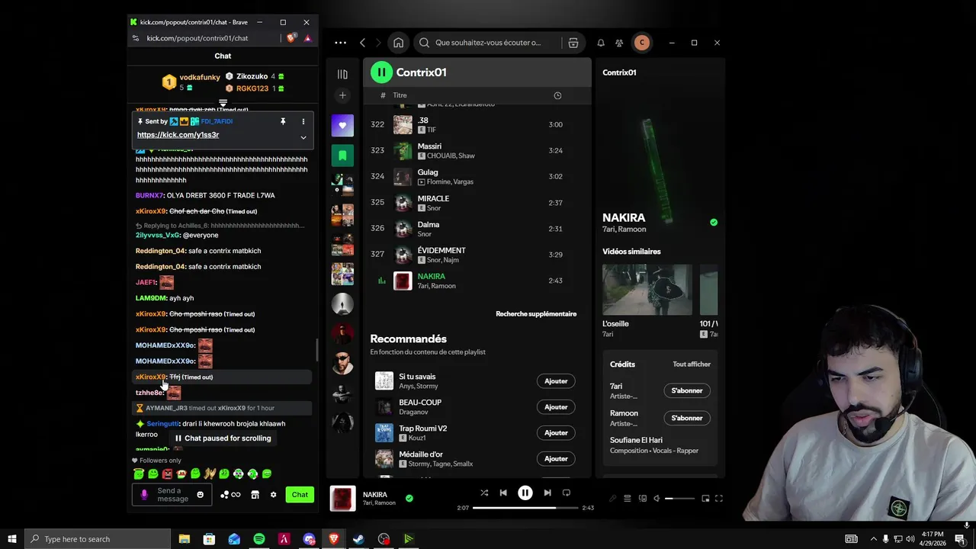This screenshot has height=549, width=976.
Task: Toggle saved checkmark beside NAKIRA in side panel
Action: pos(714,223)
